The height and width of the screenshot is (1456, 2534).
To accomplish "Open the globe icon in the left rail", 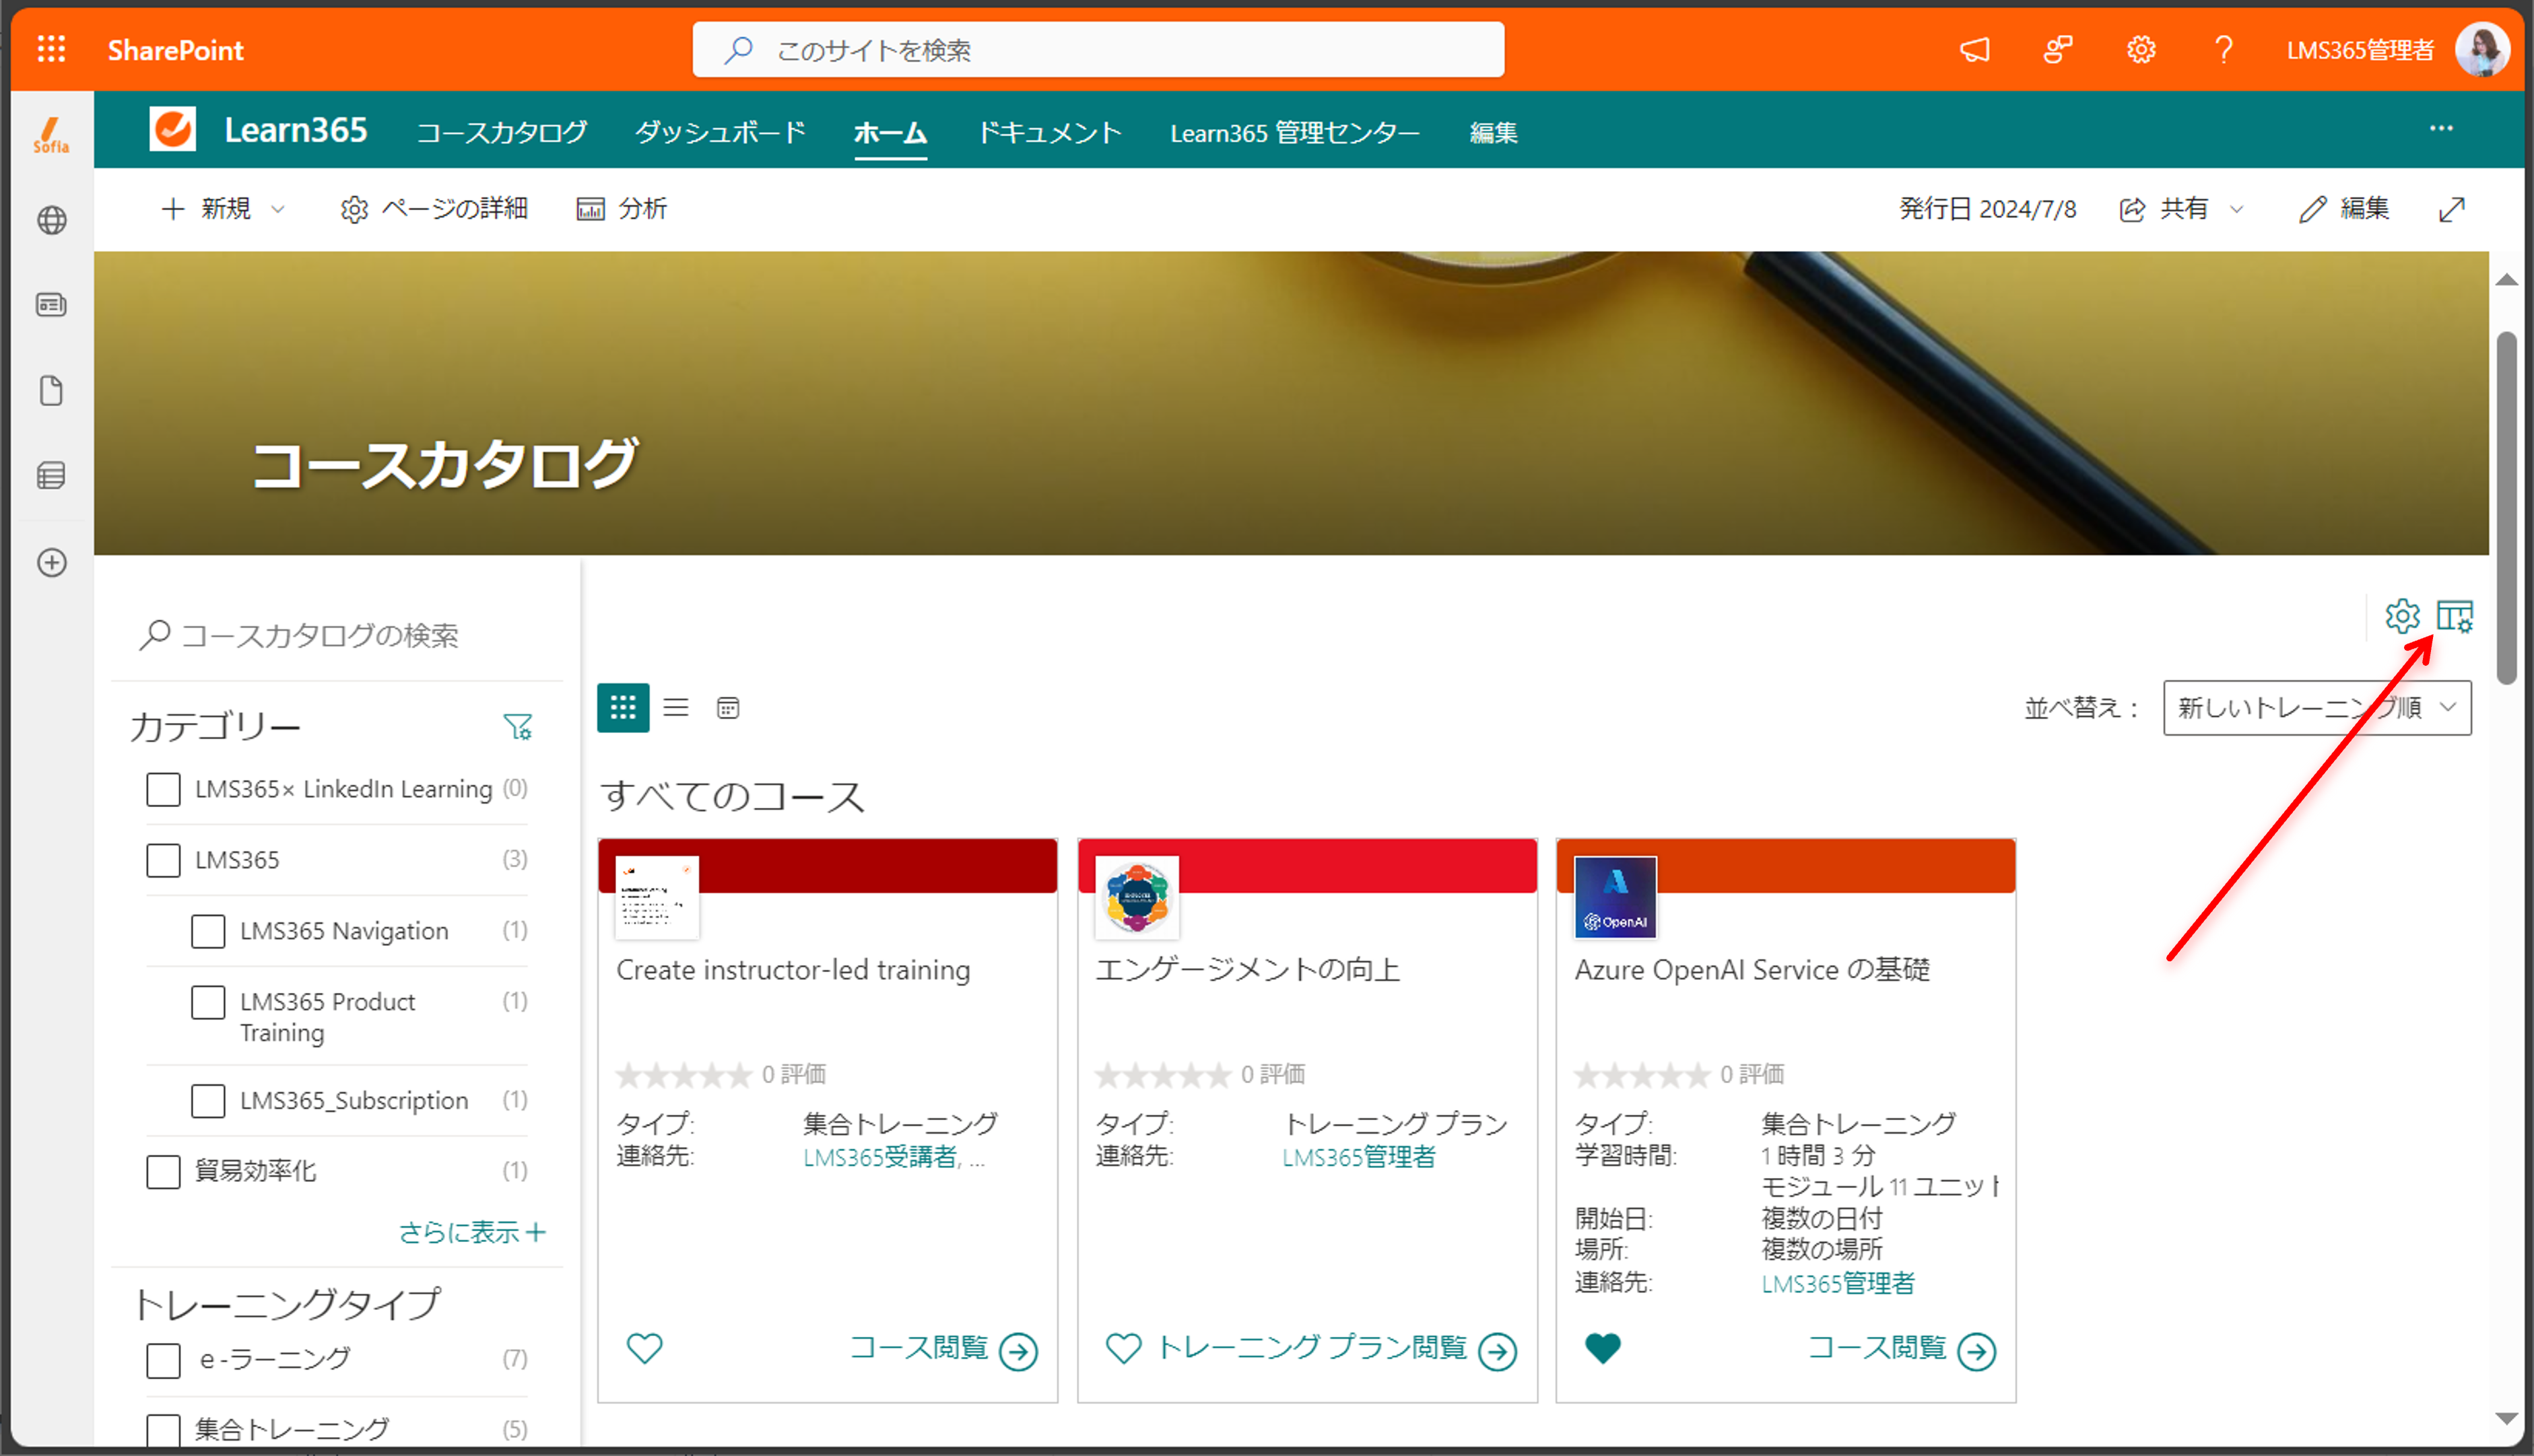I will [51, 220].
